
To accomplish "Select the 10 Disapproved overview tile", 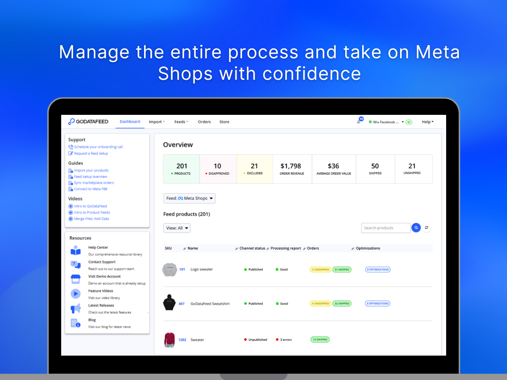I will click(x=218, y=169).
